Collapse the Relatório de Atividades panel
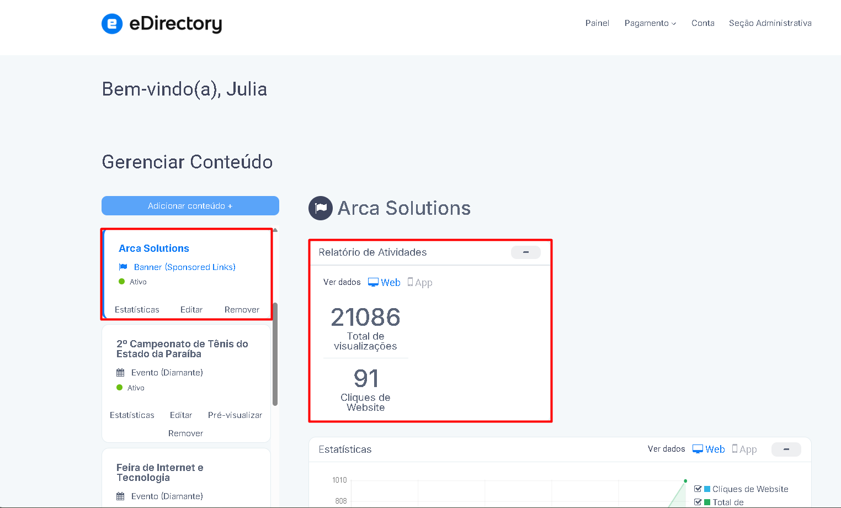This screenshot has width=841, height=508. point(526,252)
